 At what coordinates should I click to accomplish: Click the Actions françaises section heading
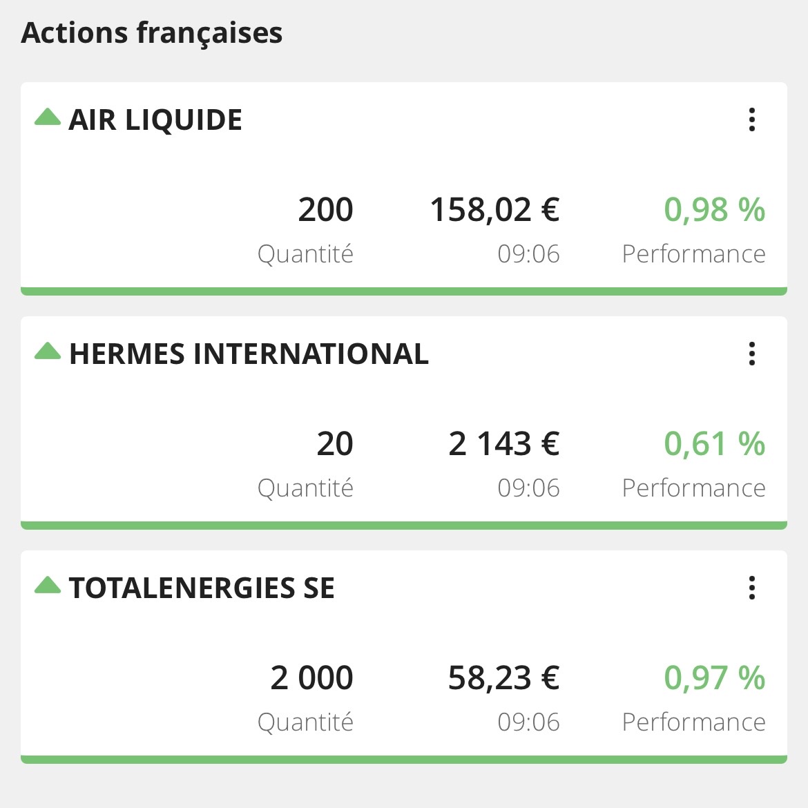coord(152,33)
